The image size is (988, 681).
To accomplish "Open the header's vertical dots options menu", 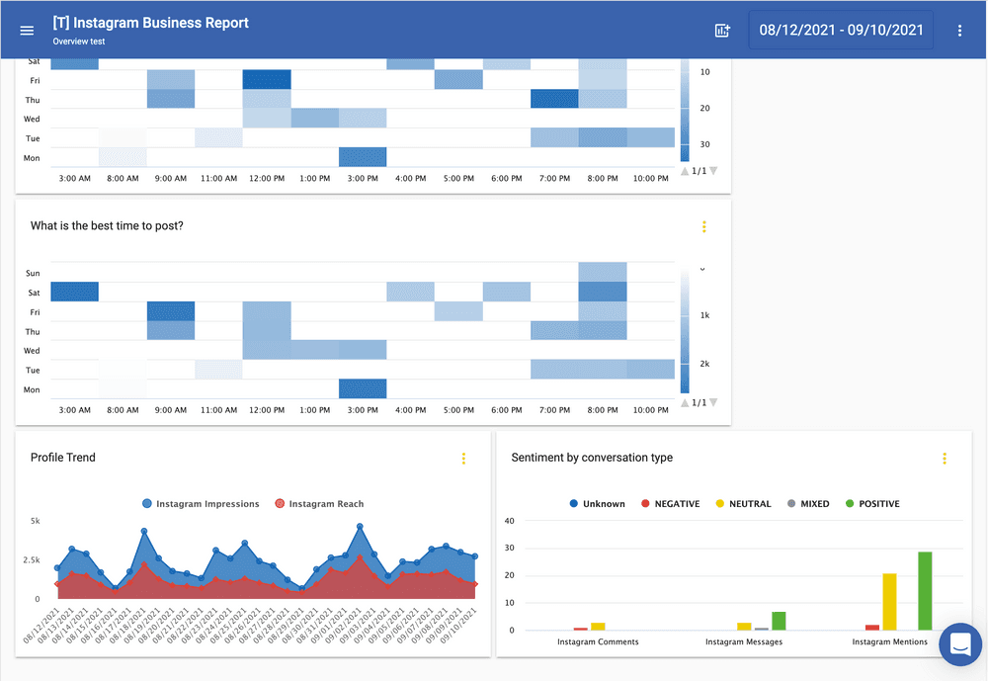I will [x=959, y=31].
